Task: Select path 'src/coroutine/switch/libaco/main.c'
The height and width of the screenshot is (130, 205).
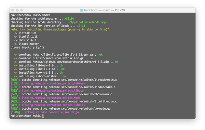Action: tap(88, 87)
